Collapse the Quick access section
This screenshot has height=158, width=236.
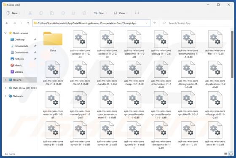[5, 33]
